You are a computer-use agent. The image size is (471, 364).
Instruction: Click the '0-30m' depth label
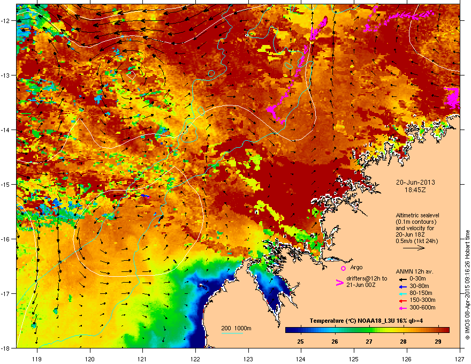pos(417,279)
